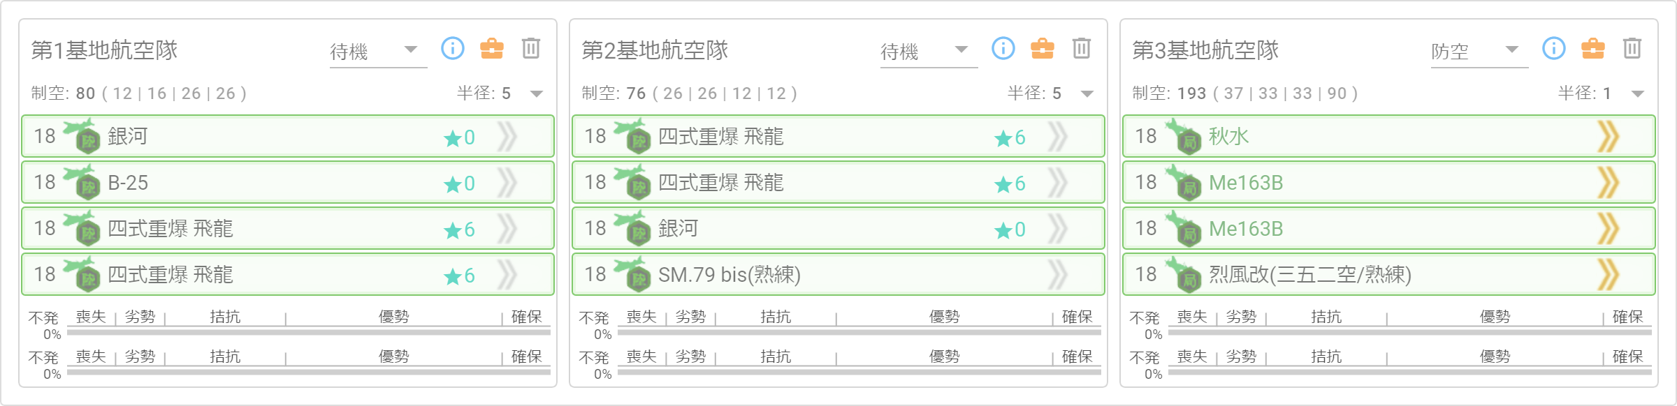Image resolution: width=1677 pixels, height=406 pixels.
Task: Open info icon for 第2基地航空隊
Action: (x=1003, y=48)
